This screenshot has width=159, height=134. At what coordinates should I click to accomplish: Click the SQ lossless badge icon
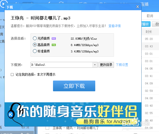tap(54, 39)
